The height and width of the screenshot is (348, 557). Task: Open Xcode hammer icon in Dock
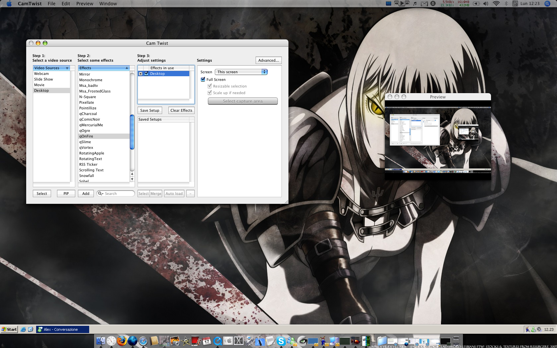pyautogui.click(x=260, y=341)
